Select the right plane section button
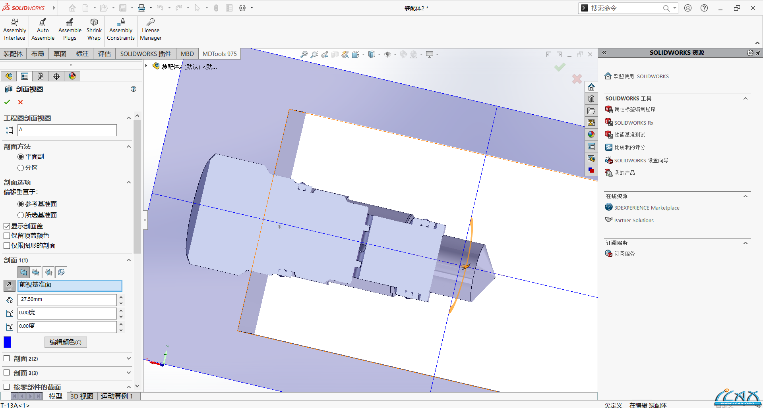763x408 pixels. point(48,272)
